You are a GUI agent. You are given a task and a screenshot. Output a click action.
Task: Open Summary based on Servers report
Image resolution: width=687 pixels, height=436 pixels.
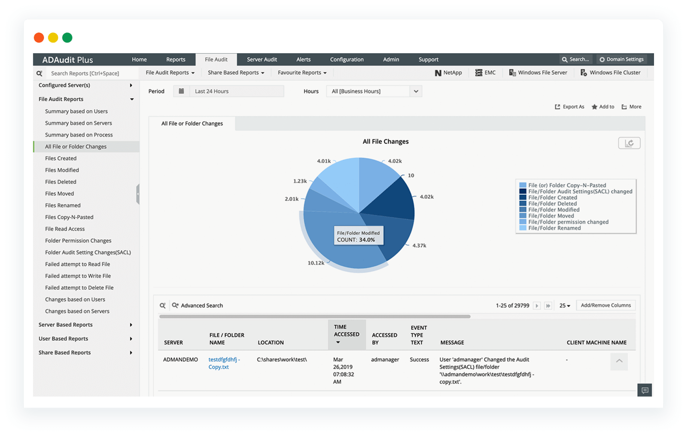[79, 123]
